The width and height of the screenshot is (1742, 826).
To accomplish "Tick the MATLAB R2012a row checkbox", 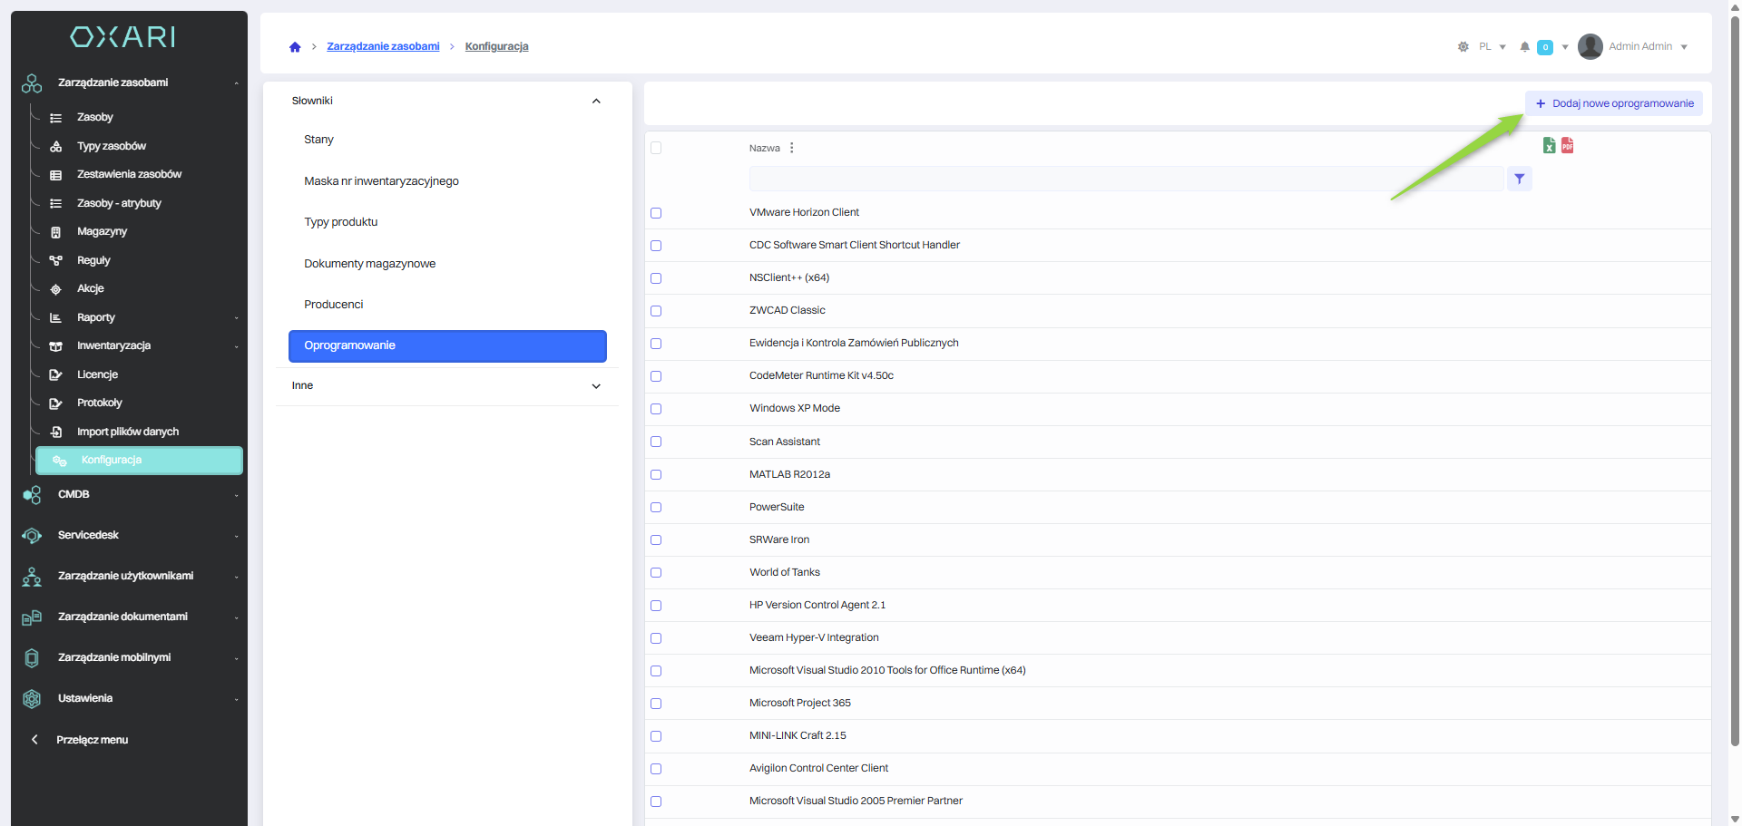I will coord(656,475).
